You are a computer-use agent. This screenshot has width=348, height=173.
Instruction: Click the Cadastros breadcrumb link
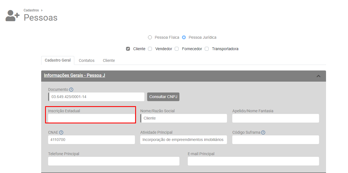31,10
